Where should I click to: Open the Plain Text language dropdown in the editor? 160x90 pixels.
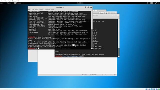85,75
